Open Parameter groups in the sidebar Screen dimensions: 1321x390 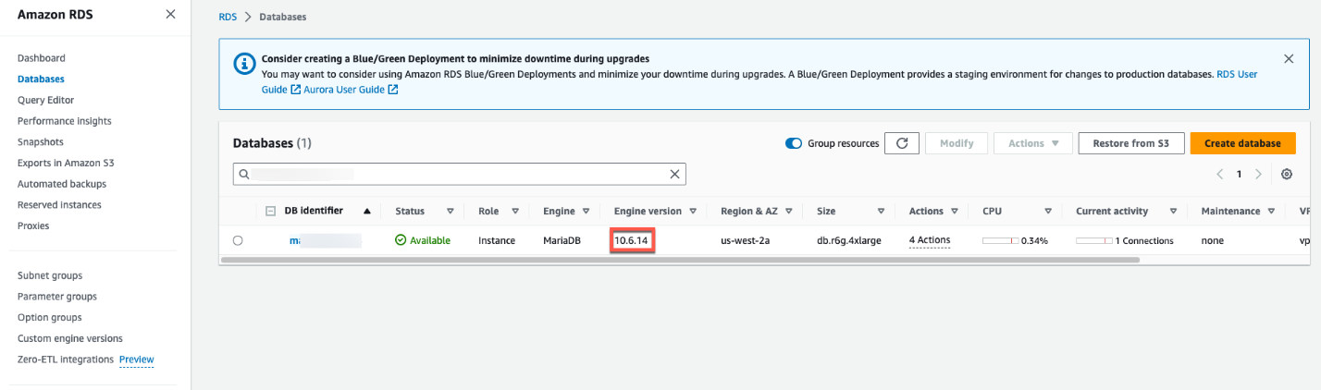(x=57, y=297)
